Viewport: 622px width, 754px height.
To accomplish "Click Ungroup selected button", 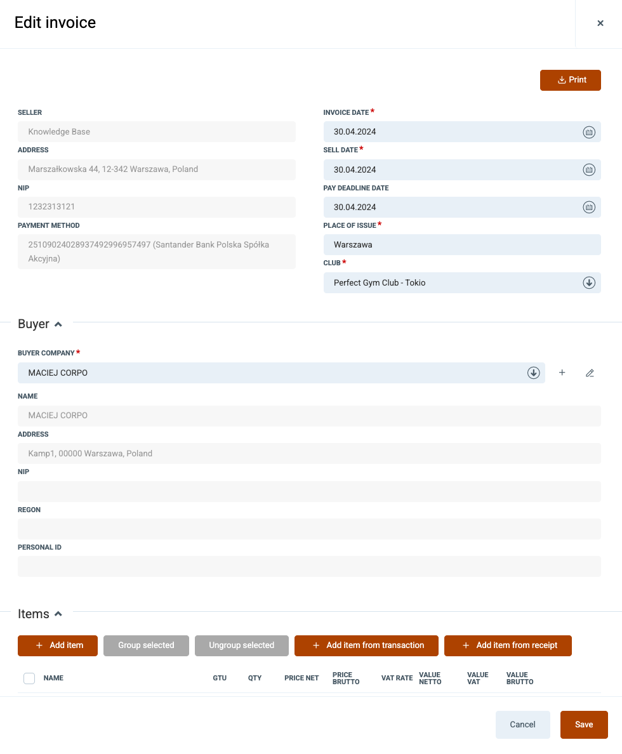I will pos(241,645).
